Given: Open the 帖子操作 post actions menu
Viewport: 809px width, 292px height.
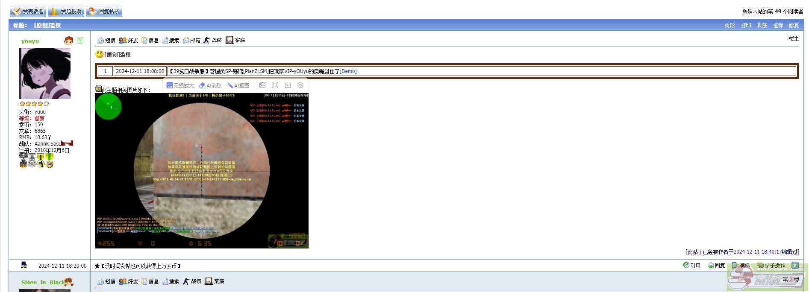Looking at the screenshot, I should pyautogui.click(x=771, y=266).
